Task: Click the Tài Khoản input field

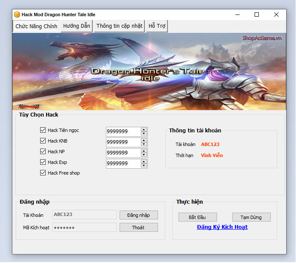Action: pos(85,214)
